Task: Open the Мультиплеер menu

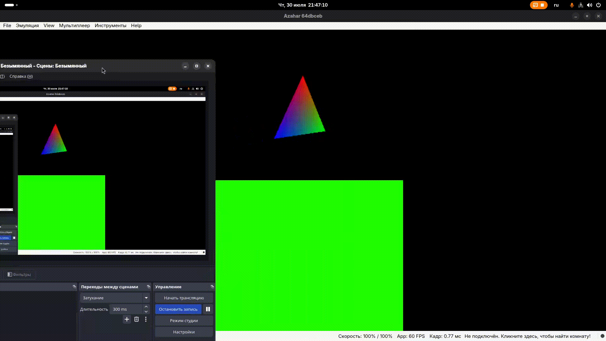Action: 74,26
